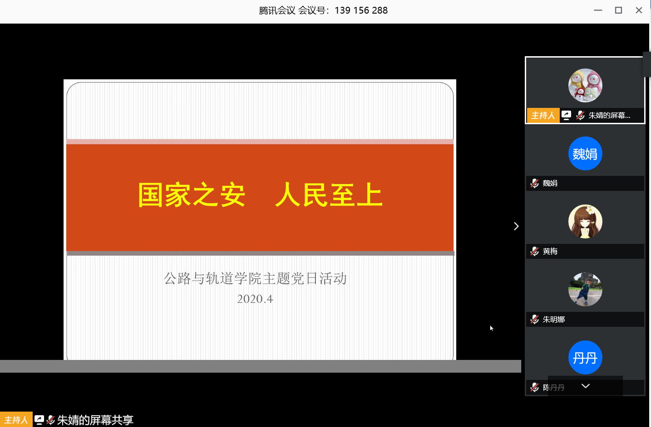Click the snowman avatar of the host
The image size is (651, 427).
click(585, 86)
